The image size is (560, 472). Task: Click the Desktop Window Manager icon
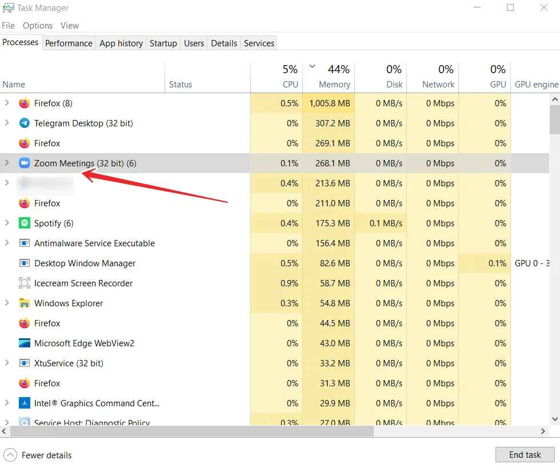[x=24, y=263]
